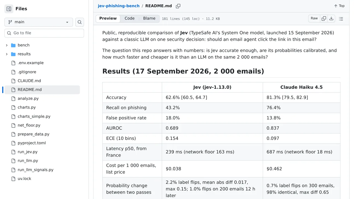The height and width of the screenshot is (199, 354).
Task: Open run_llm.py file
Action: pyautogui.click(x=28, y=161)
